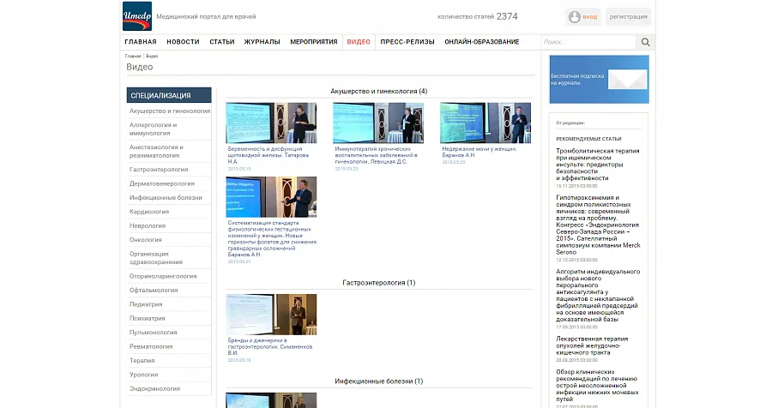Select Кардиология specialization
This screenshot has height=408, width=772.
[149, 212]
